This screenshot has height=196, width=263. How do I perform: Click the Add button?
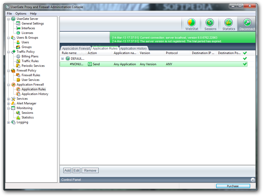click(x=67, y=170)
